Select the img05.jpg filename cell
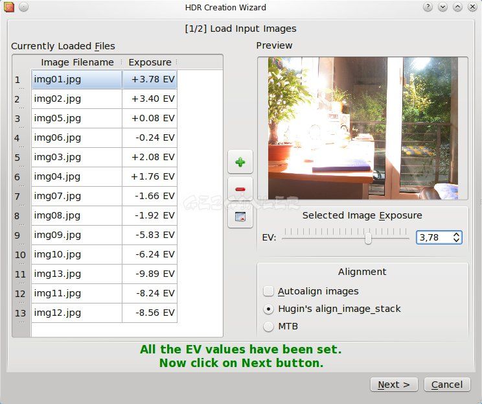This screenshot has width=482, height=404. click(77, 118)
